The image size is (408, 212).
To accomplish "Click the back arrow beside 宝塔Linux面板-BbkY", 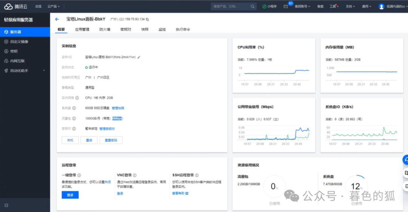I will 57,19.
